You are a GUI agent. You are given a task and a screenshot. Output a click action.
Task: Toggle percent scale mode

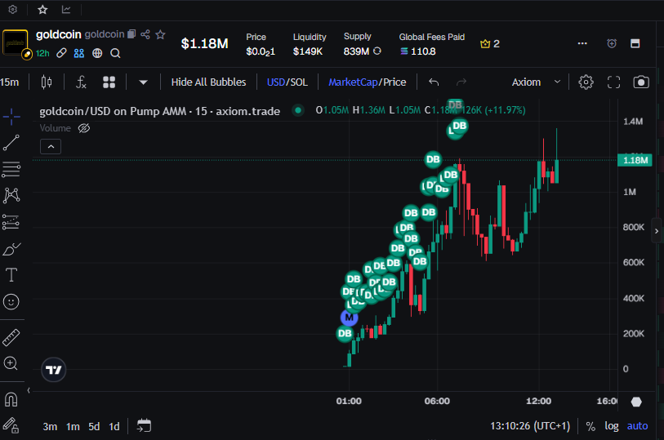coord(590,426)
